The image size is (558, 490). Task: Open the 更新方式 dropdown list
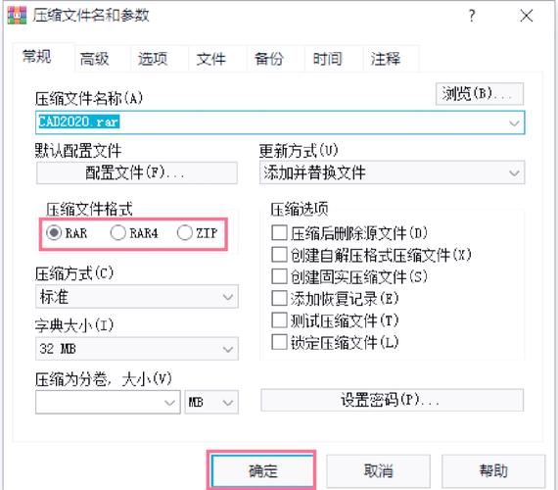[392, 172]
